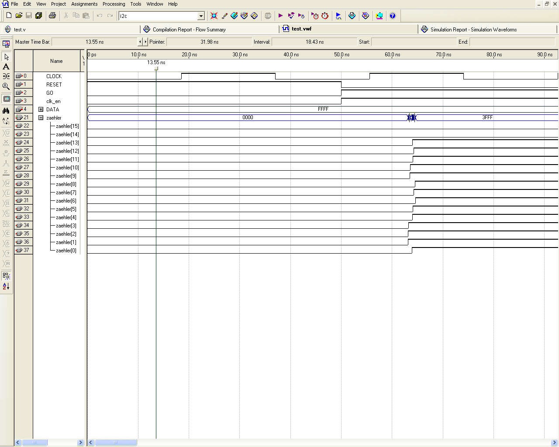
Task: Step Master Time Bar backward arrow
Action: point(140,42)
